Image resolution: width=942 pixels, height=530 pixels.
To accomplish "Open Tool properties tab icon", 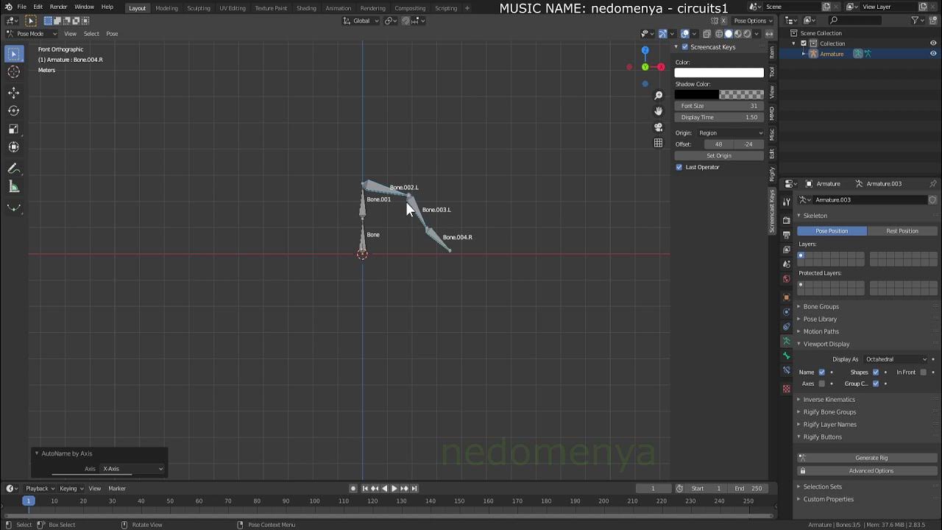I will pyautogui.click(x=786, y=201).
